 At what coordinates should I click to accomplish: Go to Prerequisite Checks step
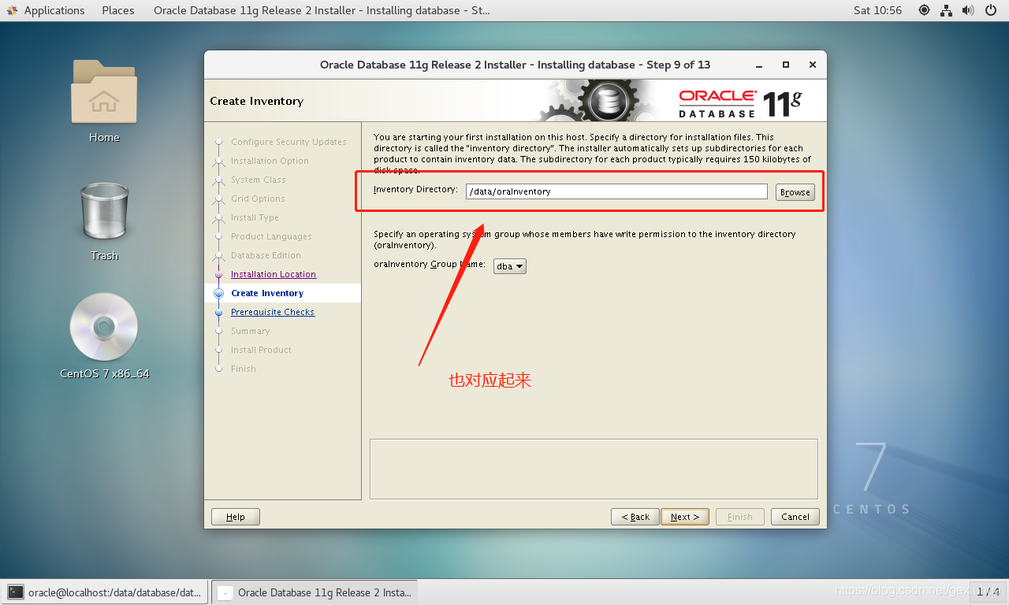pyautogui.click(x=273, y=312)
